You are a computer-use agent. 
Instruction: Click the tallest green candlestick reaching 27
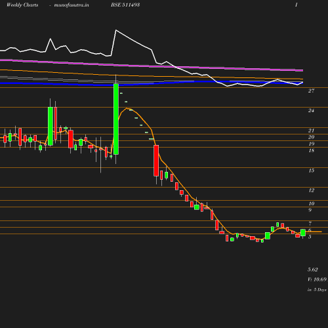click(116, 119)
